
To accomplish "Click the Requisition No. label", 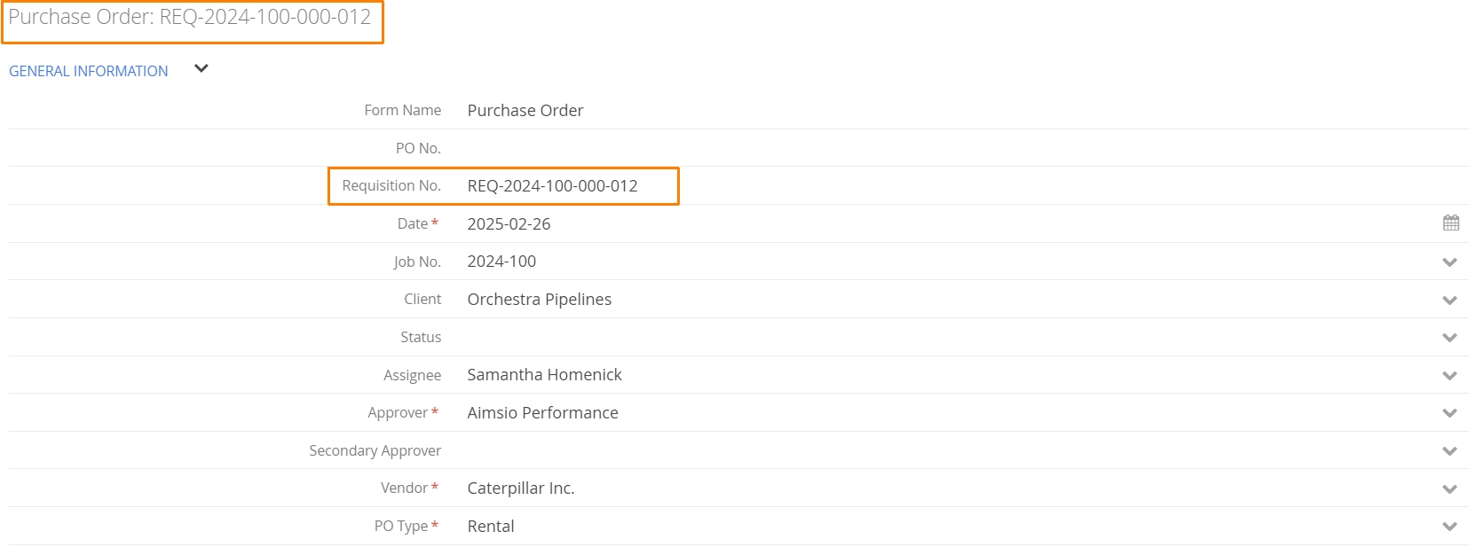I will [x=391, y=185].
